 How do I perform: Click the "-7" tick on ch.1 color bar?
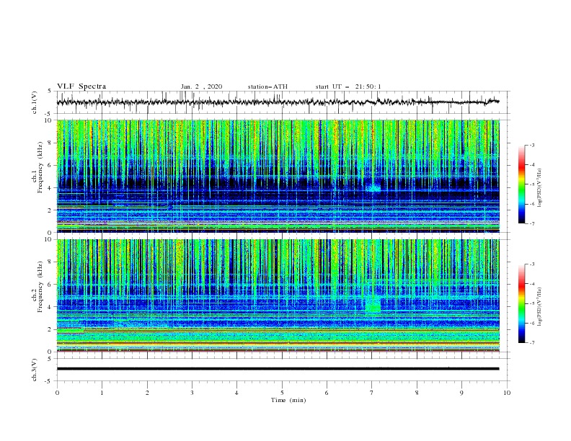[531, 223]
